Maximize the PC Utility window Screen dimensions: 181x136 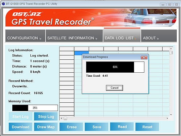[170, 4]
